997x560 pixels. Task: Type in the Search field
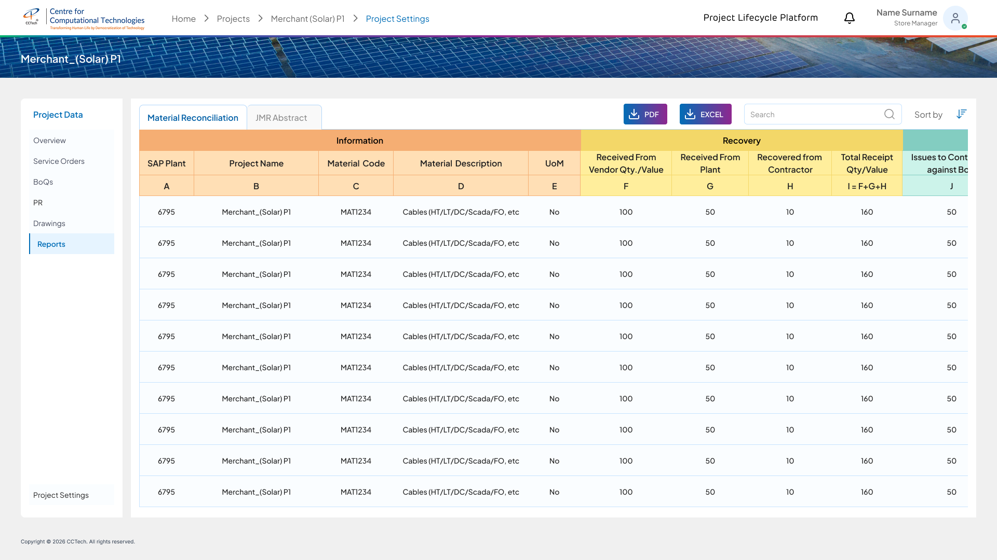click(813, 114)
